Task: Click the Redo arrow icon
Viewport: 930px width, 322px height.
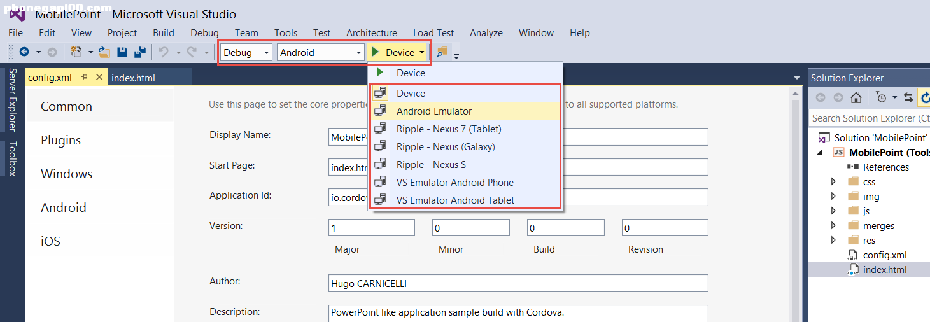Action: 191,52
